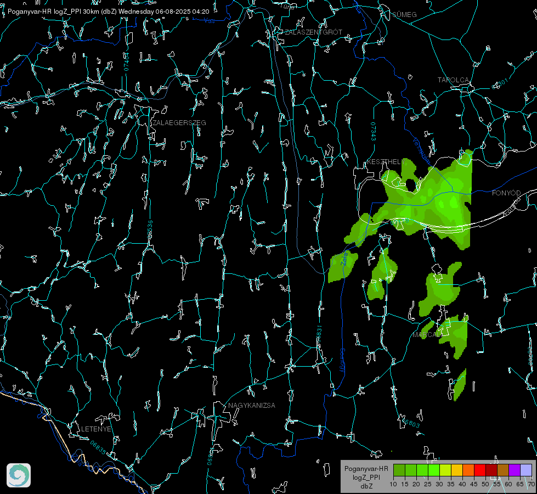Click the Poganyvar-HR legend title
The height and width of the screenshot is (494, 537).
click(366, 469)
